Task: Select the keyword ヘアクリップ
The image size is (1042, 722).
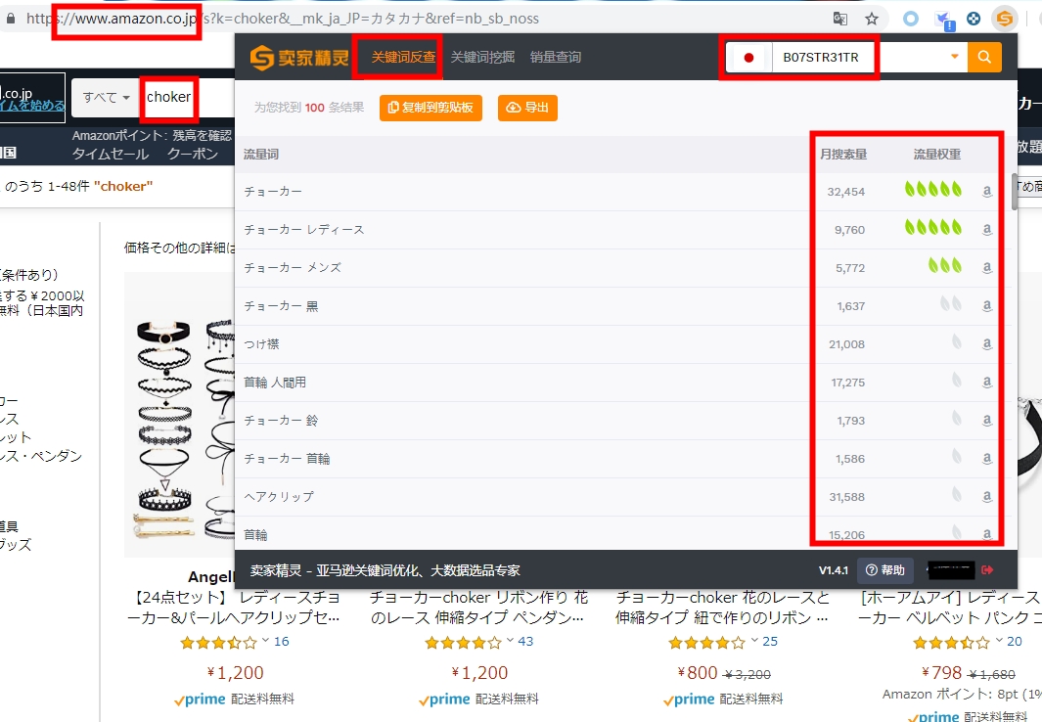Action: pyautogui.click(x=279, y=497)
